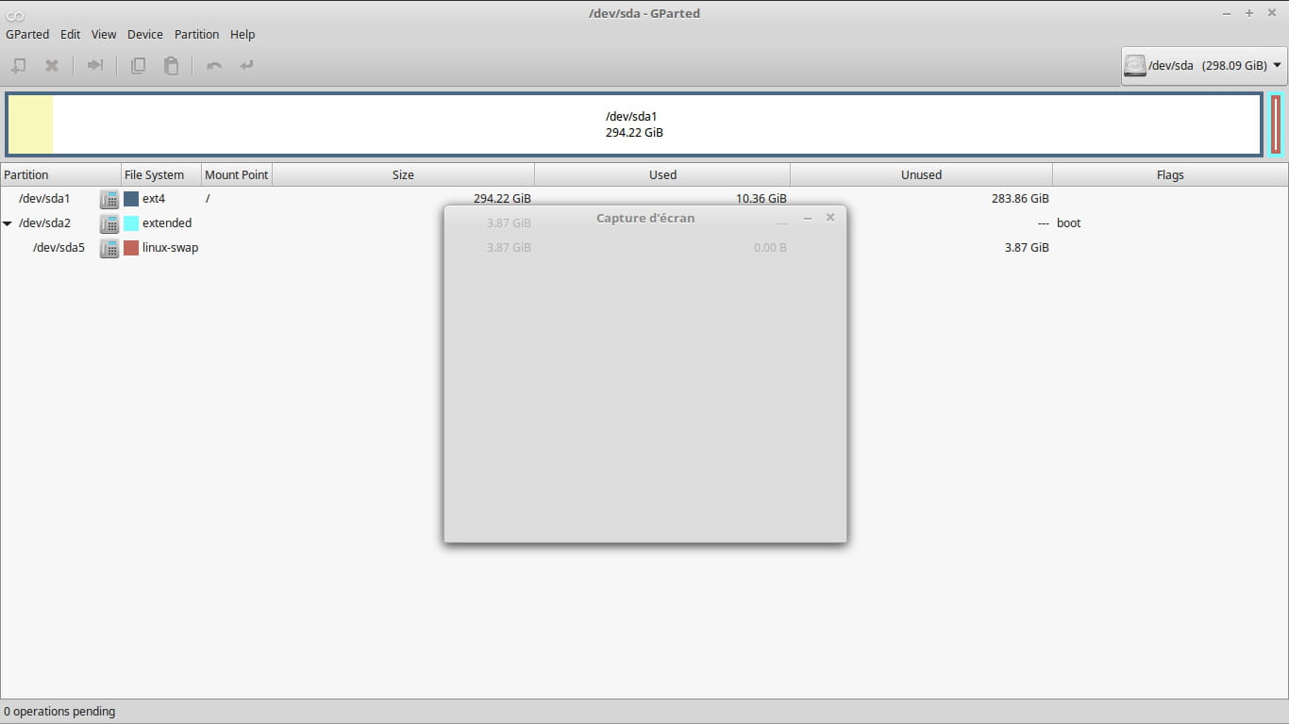
Task: Close the Capture d'écran window
Action: [830, 218]
